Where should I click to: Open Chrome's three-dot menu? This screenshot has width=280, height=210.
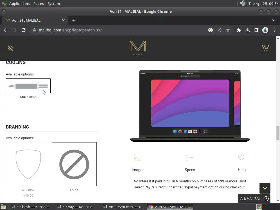pos(274,30)
